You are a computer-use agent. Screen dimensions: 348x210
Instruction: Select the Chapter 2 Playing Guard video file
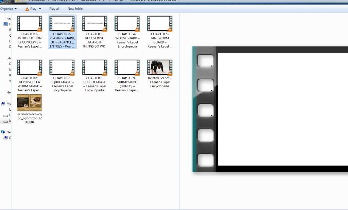[x=62, y=24]
